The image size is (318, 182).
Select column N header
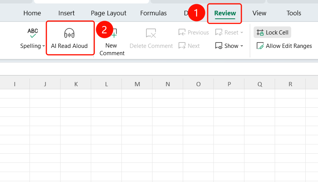click(168, 84)
